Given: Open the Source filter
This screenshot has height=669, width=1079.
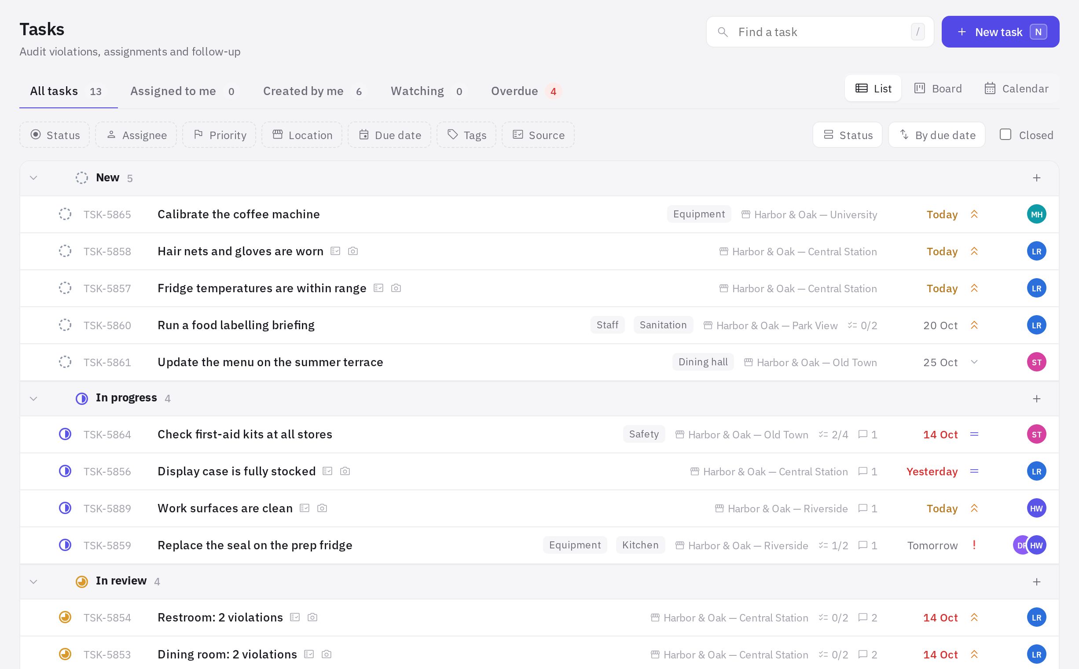Looking at the screenshot, I should click(538, 135).
